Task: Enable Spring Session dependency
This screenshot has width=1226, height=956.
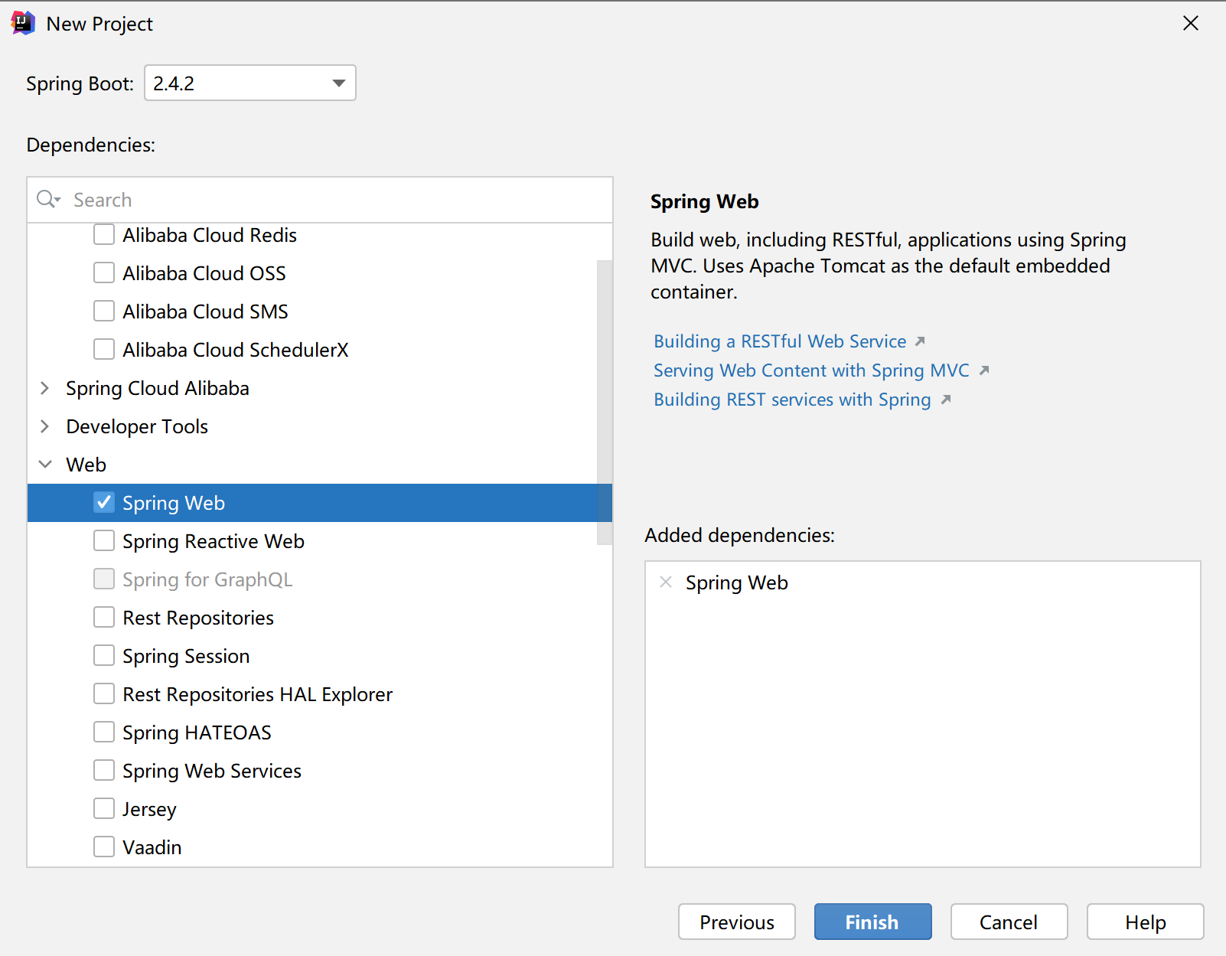Action: click(x=104, y=655)
